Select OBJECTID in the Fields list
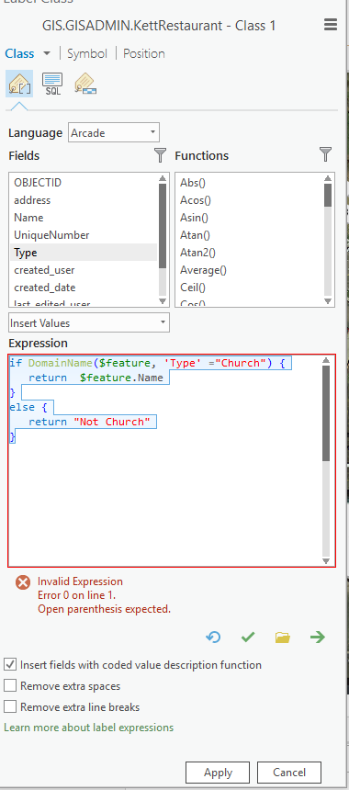The height and width of the screenshot is (790, 349). click(x=84, y=183)
